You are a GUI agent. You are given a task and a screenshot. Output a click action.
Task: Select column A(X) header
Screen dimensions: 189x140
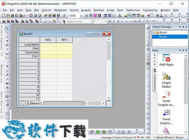coord(48,40)
